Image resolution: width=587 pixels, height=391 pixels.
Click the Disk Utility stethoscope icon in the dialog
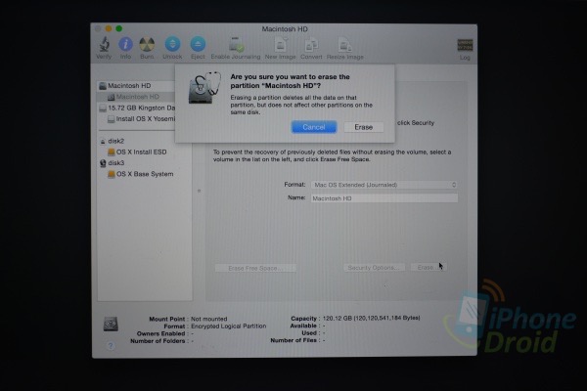pos(204,88)
